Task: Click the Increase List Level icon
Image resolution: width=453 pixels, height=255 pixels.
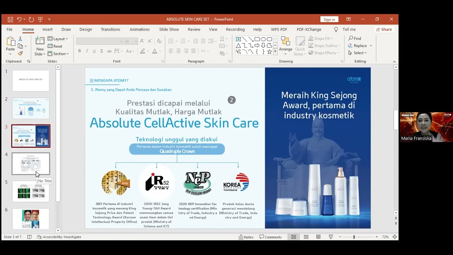Action: [x=203, y=41]
